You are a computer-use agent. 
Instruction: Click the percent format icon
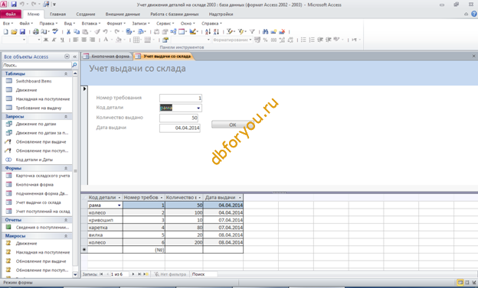[x=266, y=40]
